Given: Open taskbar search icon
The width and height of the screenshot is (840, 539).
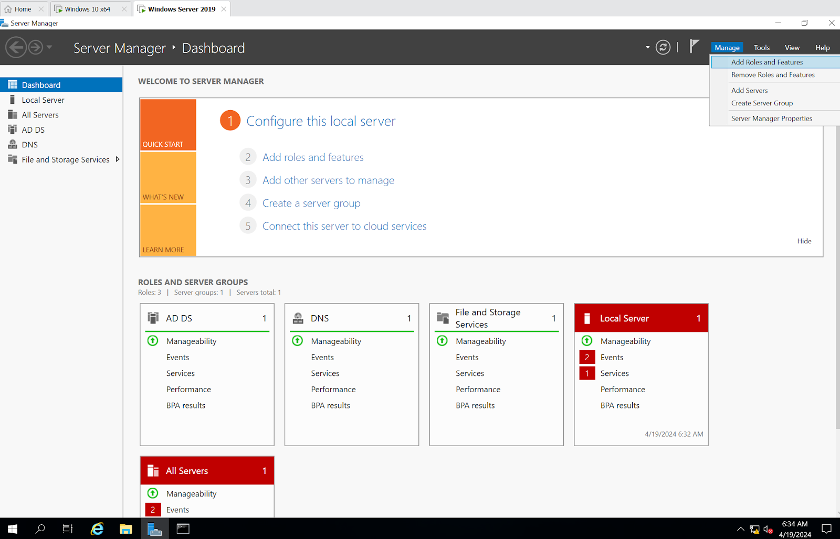Looking at the screenshot, I should 40,529.
